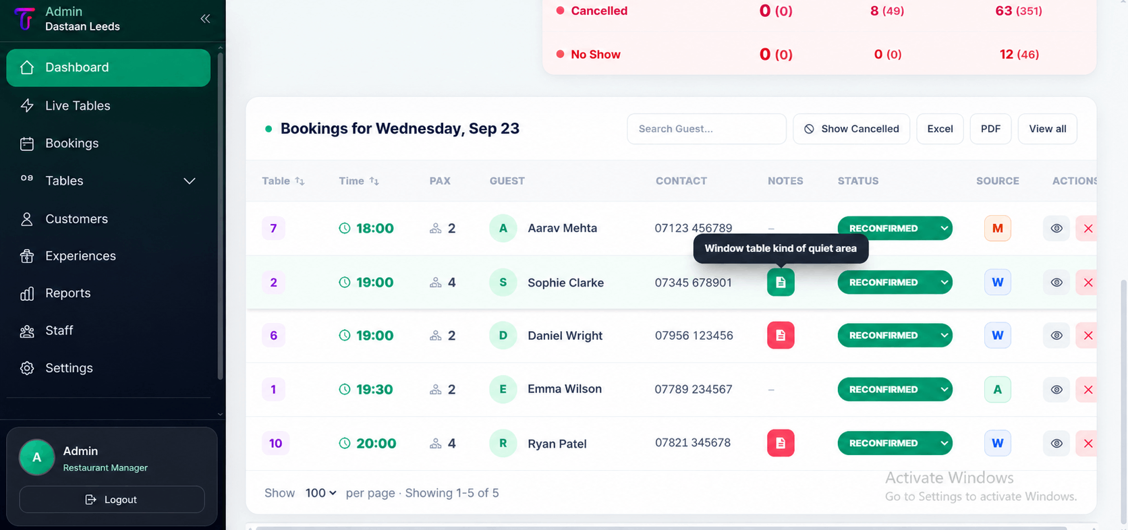The image size is (1128, 530).
Task: Open Sophie Clarke's green notes icon
Action: click(781, 282)
